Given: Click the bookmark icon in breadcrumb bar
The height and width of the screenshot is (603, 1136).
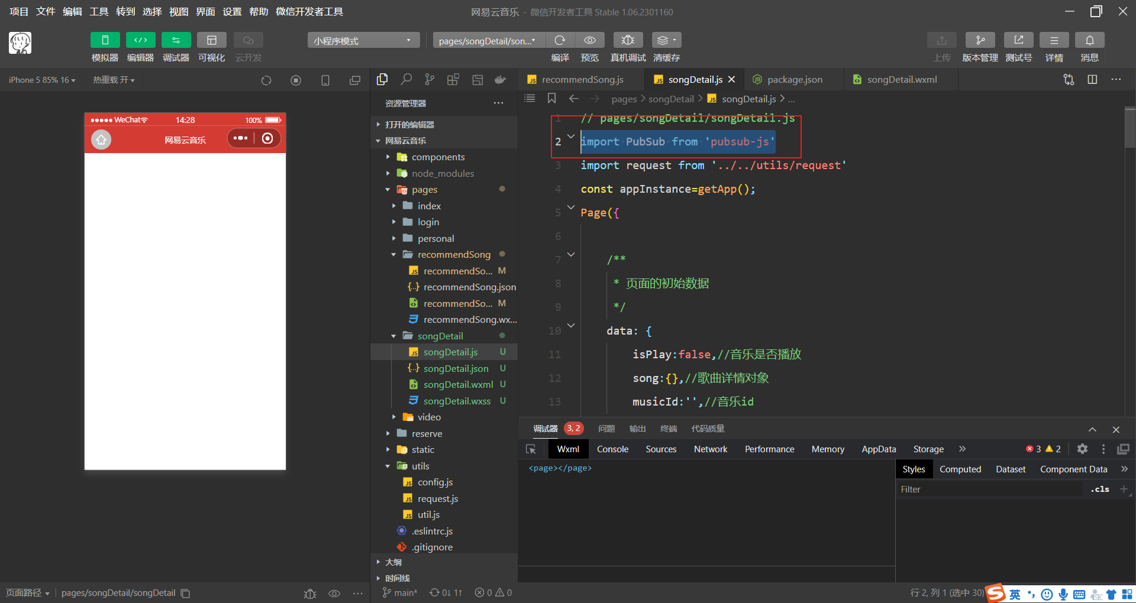Looking at the screenshot, I should point(551,98).
